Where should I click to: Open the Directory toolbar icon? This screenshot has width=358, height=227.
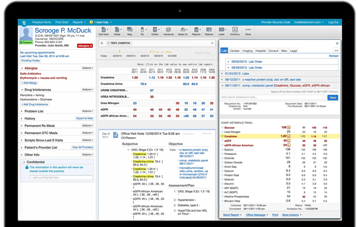235,31
